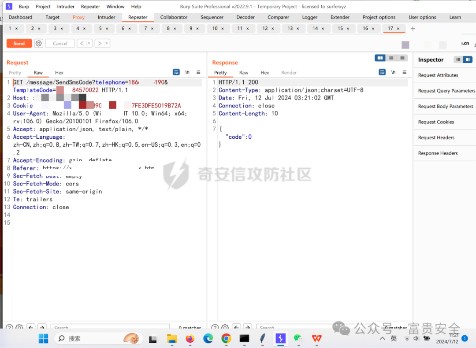This screenshot has height=348, width=476.
Task: Switch to the Collaborator tab
Action: 174,17
